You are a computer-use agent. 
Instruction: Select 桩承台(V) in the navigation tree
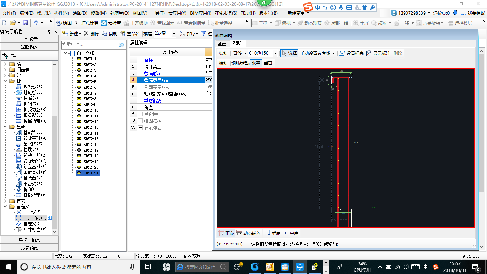[30, 178]
